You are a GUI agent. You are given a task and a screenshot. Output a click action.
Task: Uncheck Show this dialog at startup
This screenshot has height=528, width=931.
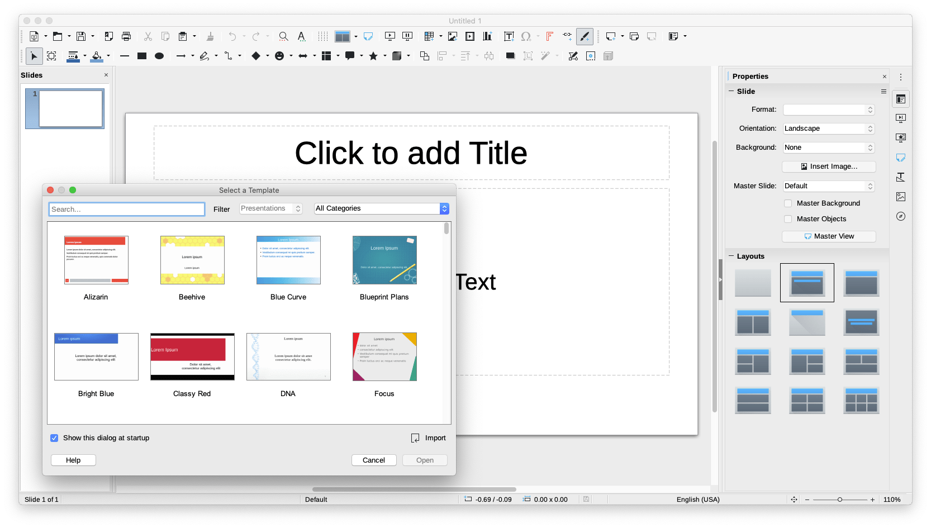(54, 438)
